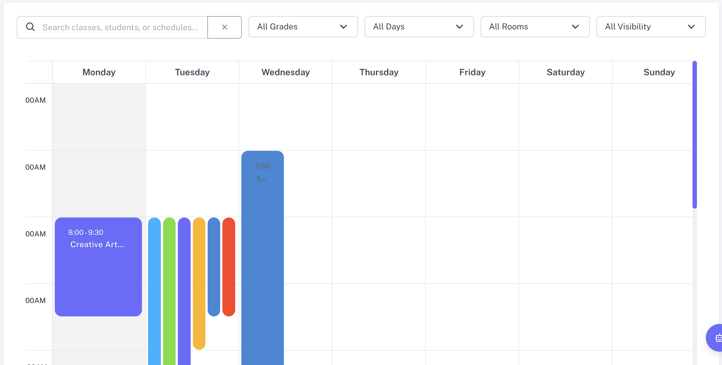Clear the search using the X icon
Viewport: 722px width, 365px height.
click(x=225, y=27)
